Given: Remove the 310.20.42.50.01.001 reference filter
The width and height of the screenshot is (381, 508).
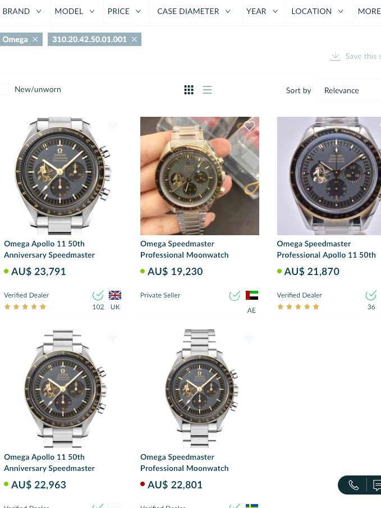Looking at the screenshot, I should pyautogui.click(x=134, y=39).
